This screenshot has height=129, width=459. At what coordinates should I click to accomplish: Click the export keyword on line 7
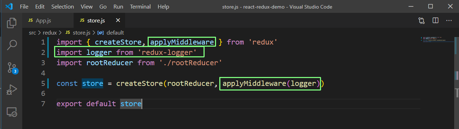[x=70, y=104]
